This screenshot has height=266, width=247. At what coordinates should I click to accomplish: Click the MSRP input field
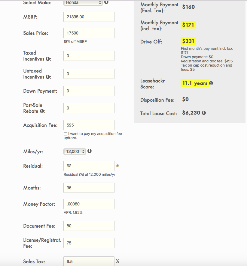89,17
